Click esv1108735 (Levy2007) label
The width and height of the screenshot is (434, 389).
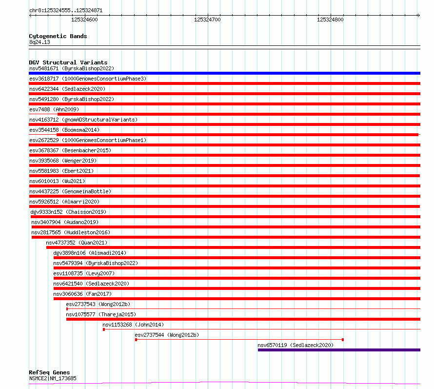point(84,273)
